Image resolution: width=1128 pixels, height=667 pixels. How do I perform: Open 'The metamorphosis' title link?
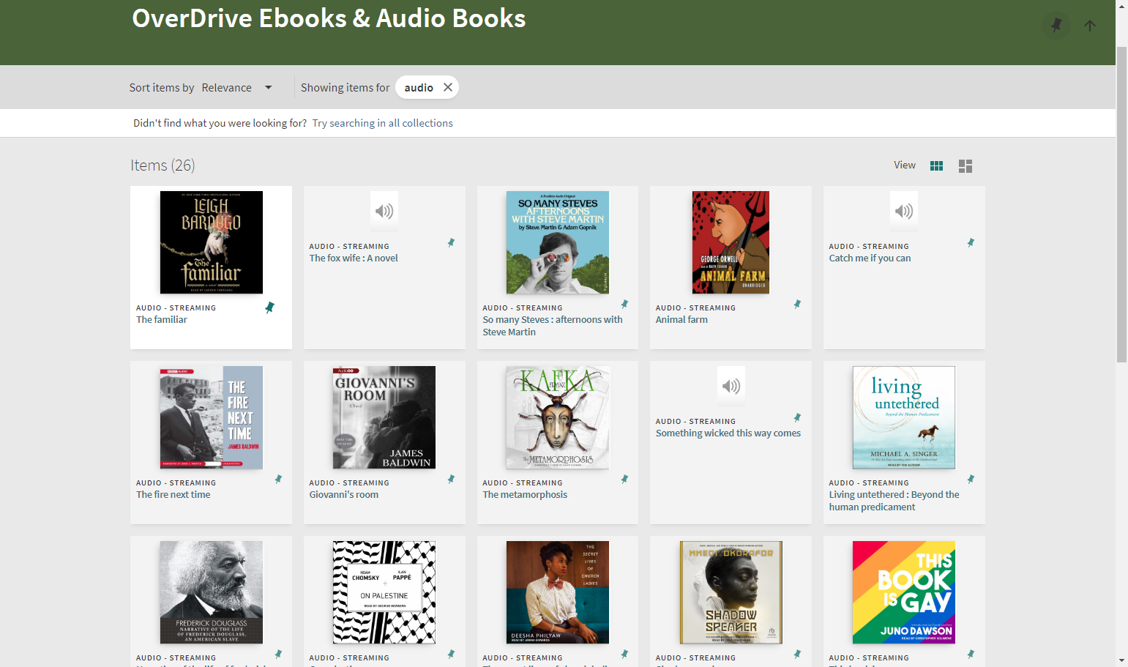coord(525,495)
